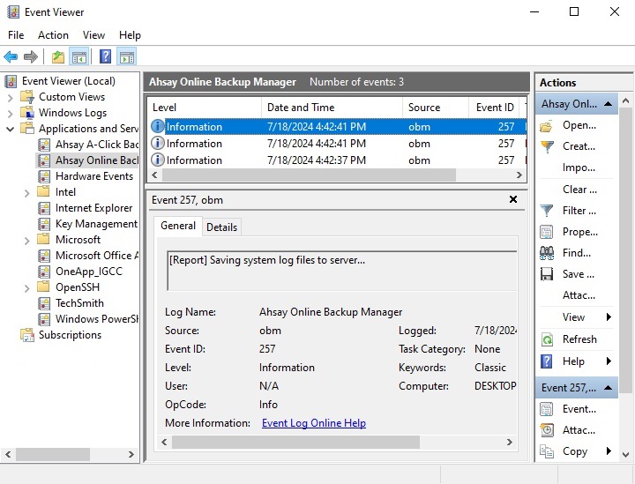This screenshot has height=484, width=635.
Task: Open the Action menu
Action: 53,35
